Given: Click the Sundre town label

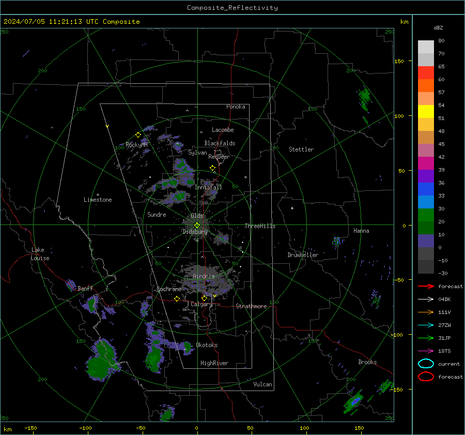Looking at the screenshot, I should tap(157, 214).
